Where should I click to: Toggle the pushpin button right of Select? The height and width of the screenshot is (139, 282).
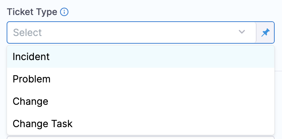(266, 32)
